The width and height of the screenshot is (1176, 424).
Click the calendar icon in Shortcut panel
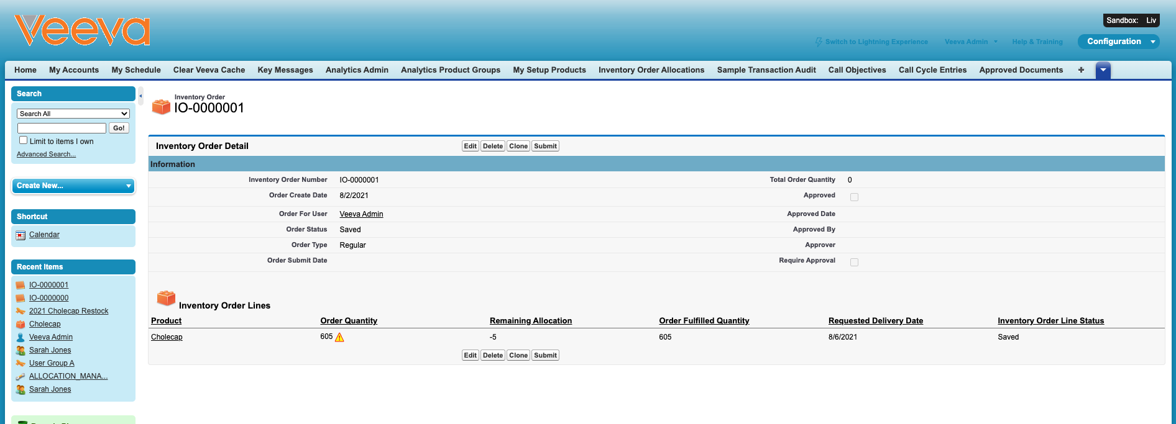pyautogui.click(x=21, y=235)
